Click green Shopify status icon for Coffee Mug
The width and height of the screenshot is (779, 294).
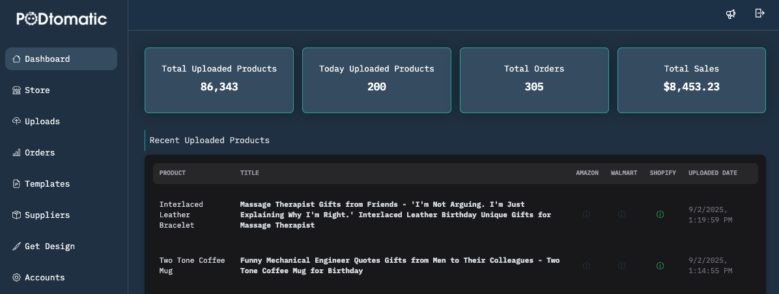tap(660, 266)
